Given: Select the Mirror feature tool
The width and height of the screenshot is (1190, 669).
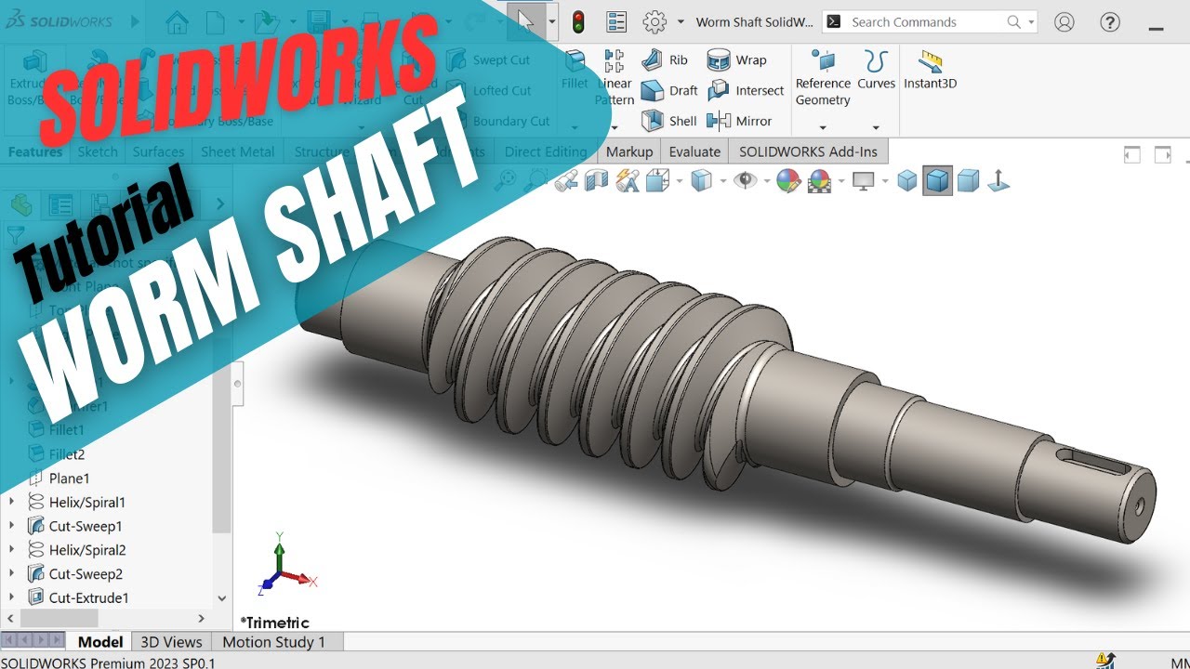Looking at the screenshot, I should [739, 121].
